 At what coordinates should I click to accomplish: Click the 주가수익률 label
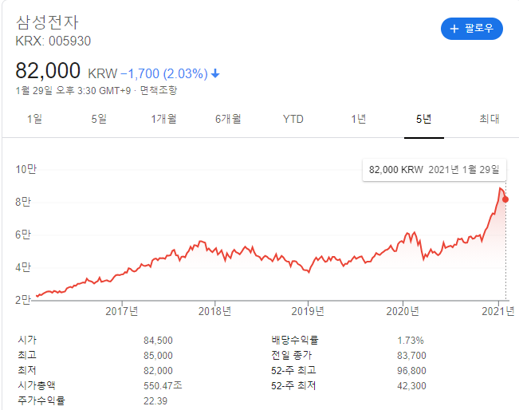[x=41, y=400]
